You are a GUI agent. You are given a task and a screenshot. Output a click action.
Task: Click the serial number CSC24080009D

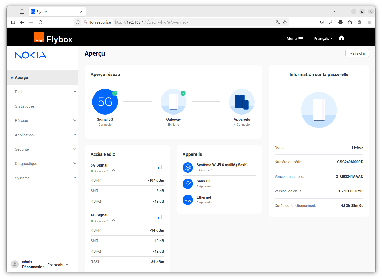350,162
